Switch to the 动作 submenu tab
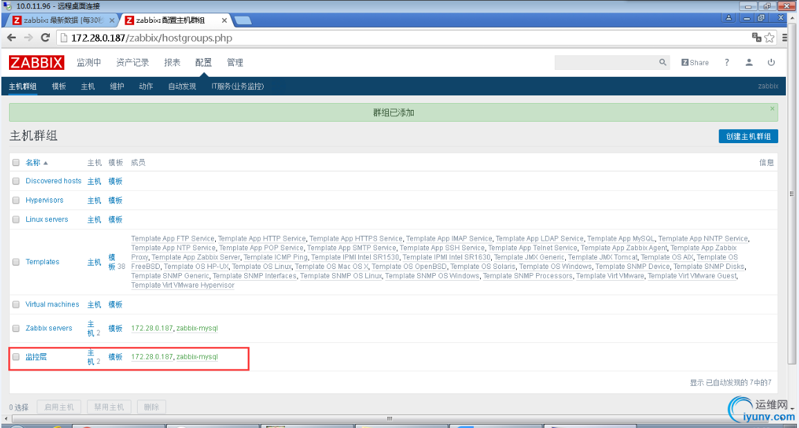799x428 pixels. pos(146,86)
